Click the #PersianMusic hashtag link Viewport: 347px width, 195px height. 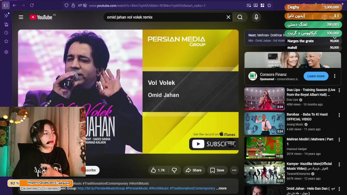pyautogui.click(x=137, y=188)
